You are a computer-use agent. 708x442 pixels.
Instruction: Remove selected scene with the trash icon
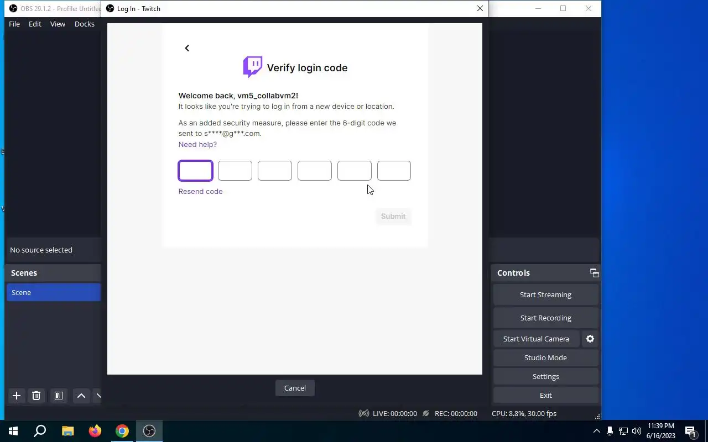click(36, 396)
